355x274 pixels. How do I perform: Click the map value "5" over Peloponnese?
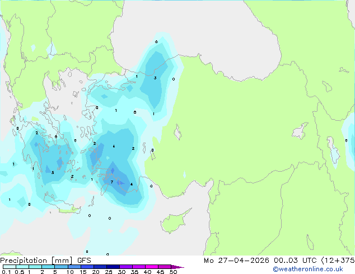click(53, 172)
